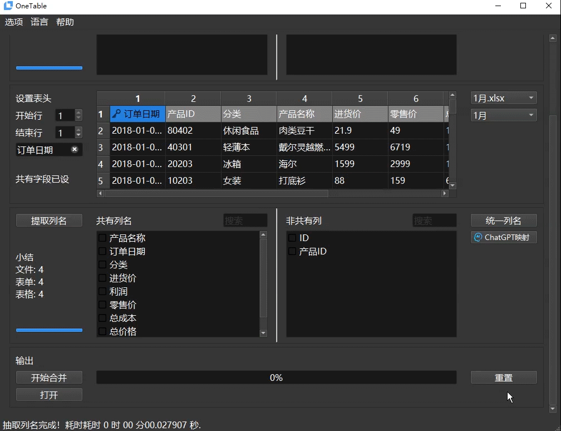The height and width of the screenshot is (431, 561).
Task: Click the table's scroll left arrow
Action: point(100,193)
